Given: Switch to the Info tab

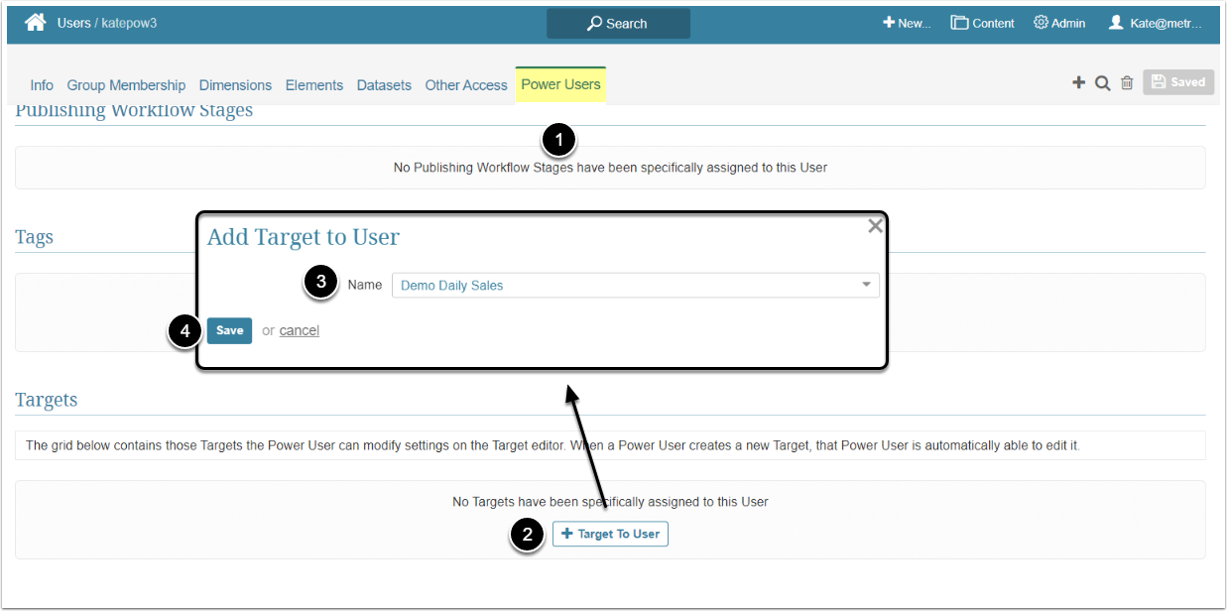Looking at the screenshot, I should [42, 85].
